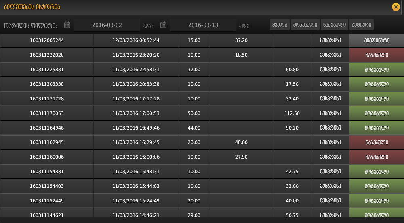This screenshot has width=404, height=223.
Task: Click the timestamp 11/03/2016 16:49:46
Action: pos(136,128)
